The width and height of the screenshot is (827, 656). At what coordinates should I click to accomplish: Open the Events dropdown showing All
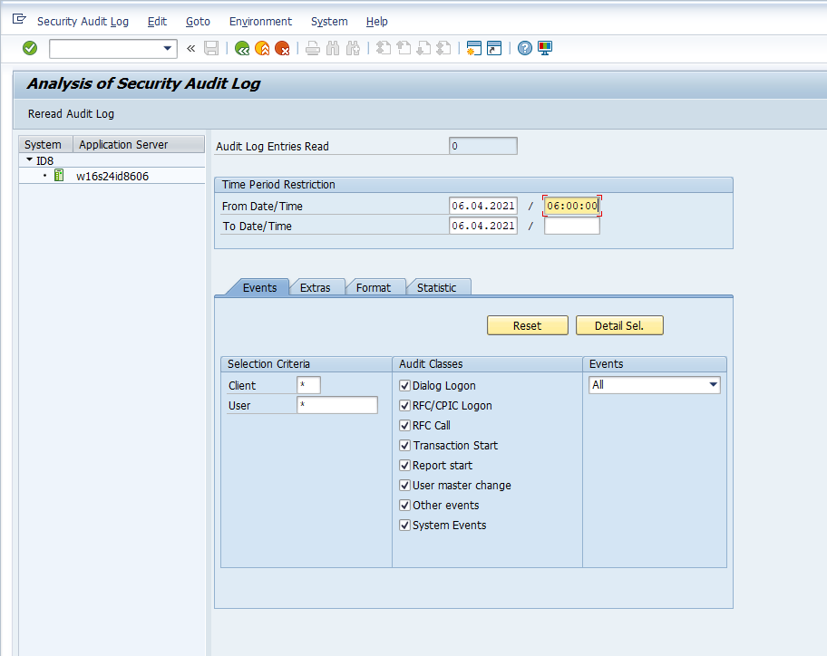pos(712,385)
